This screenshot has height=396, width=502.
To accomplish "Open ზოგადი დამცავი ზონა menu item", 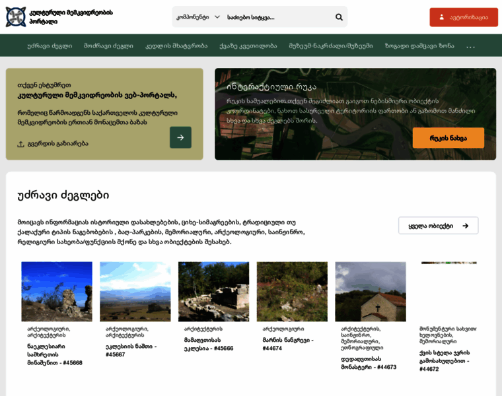I will point(419,46).
